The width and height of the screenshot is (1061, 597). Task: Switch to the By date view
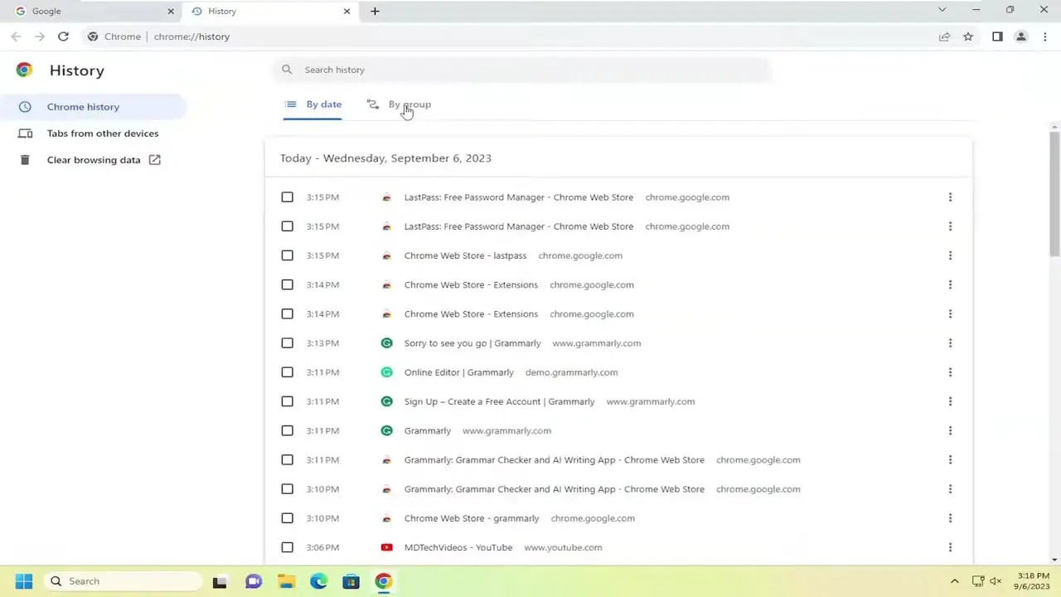pos(312,104)
